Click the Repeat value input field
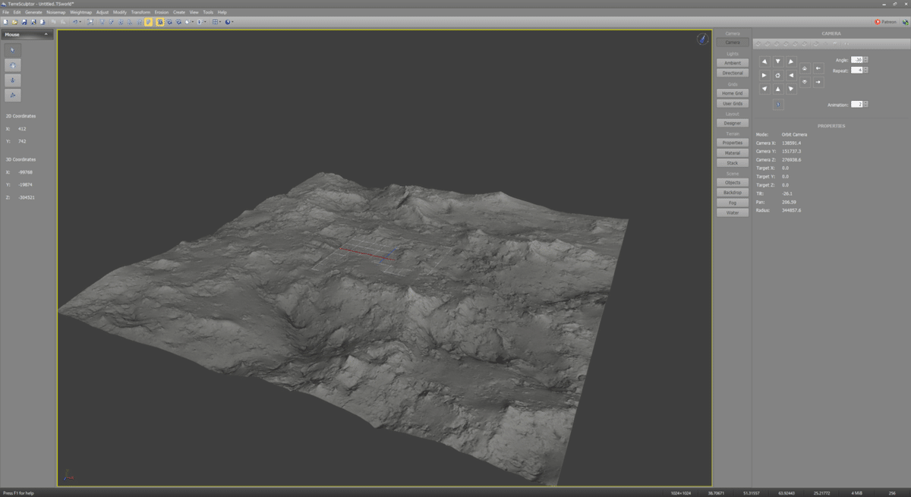Viewport: 911px width, 497px height. click(x=856, y=70)
